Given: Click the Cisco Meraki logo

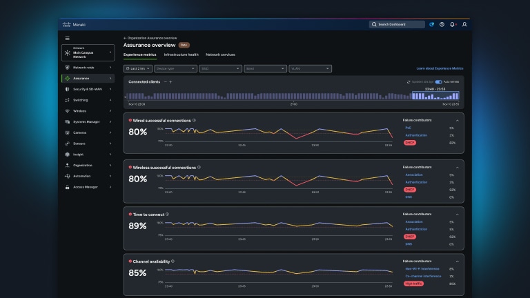Looking at the screenshot, I should 74,25.
